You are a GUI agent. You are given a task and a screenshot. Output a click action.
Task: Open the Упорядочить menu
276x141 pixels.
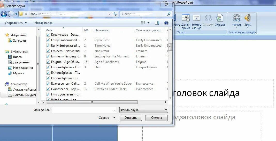pos(16,23)
